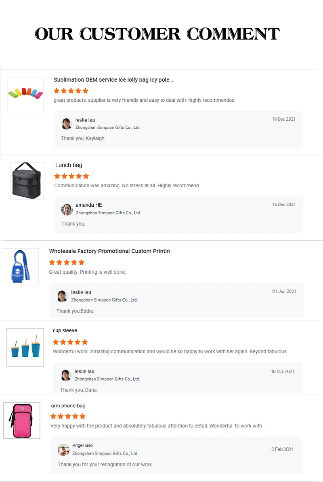
Task: Click leslie lau's avatar on the 19 Dec 2021 reply
Action: click(67, 124)
